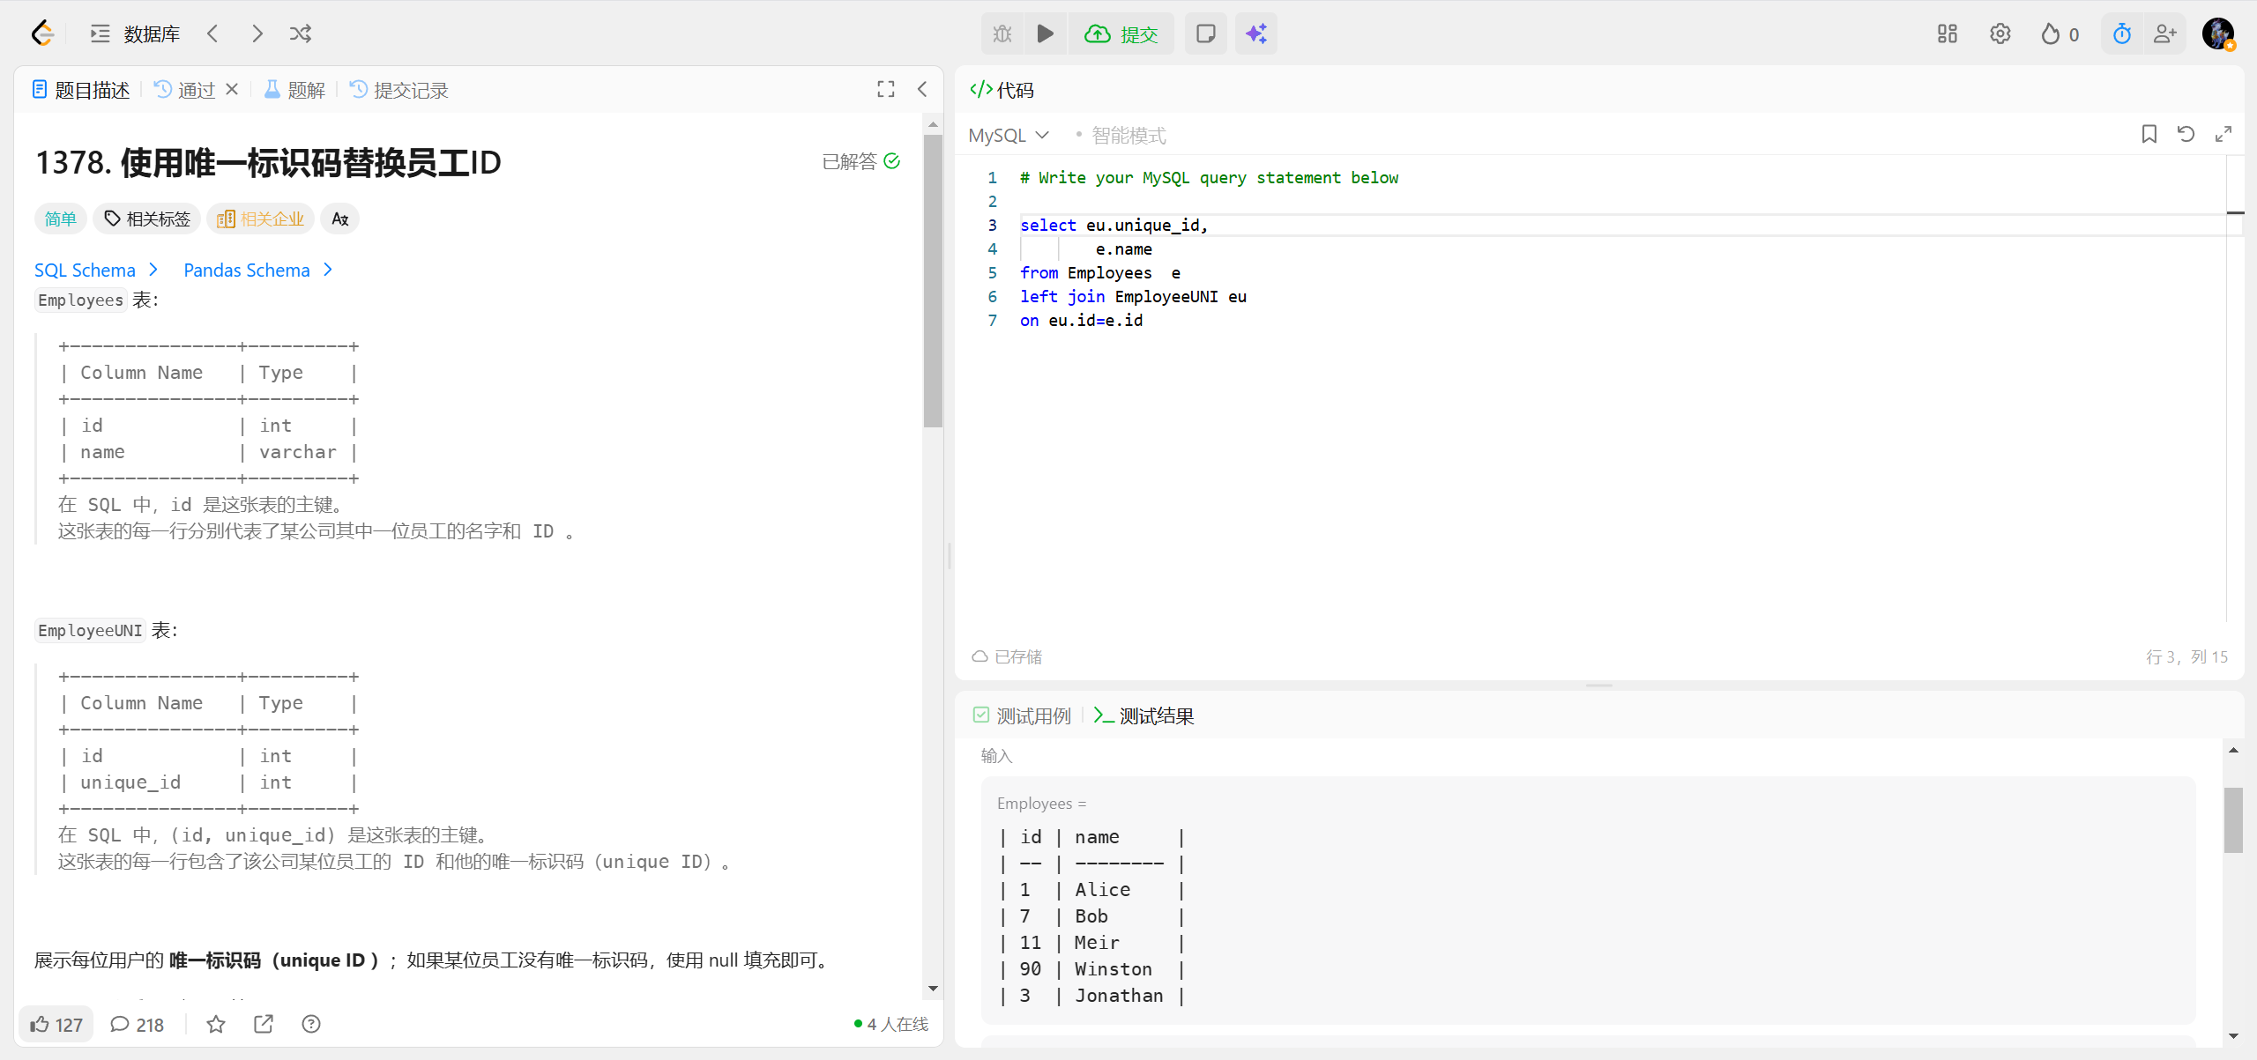
Task: Reset code with the undo arrow icon
Action: (2186, 134)
